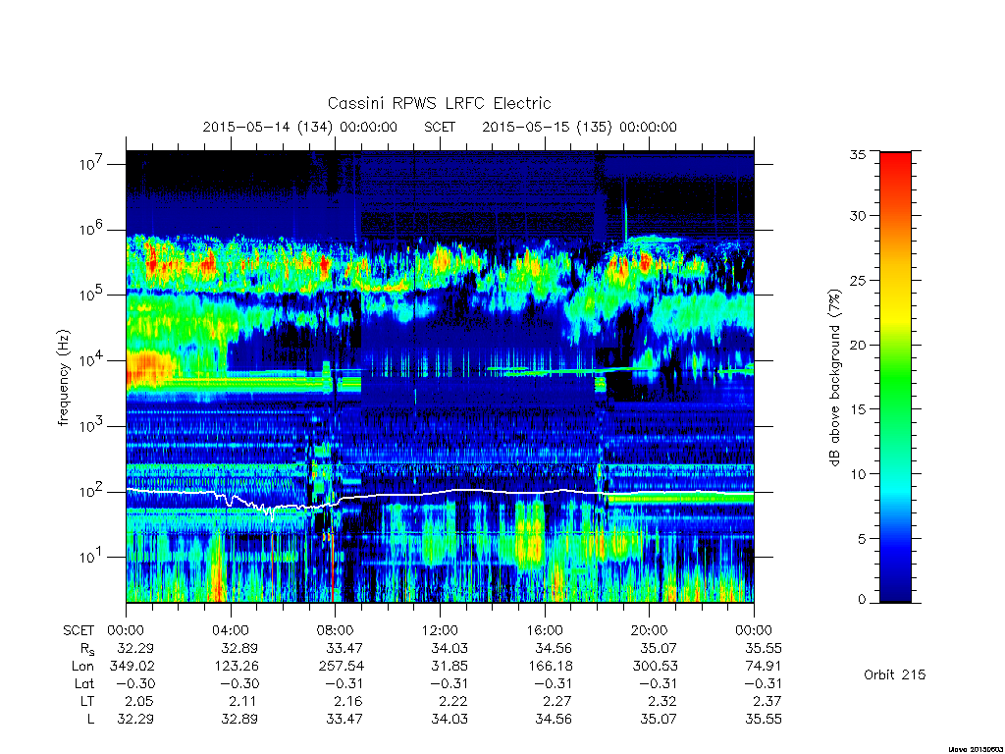This screenshot has width=1005, height=754.
Task: Click the 10^7 frequency tick label
Action: point(92,164)
